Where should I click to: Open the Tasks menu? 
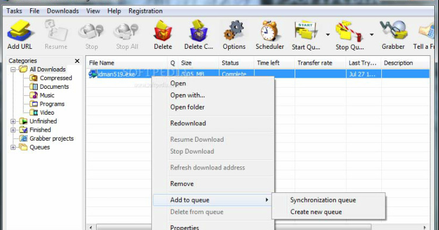14,11
